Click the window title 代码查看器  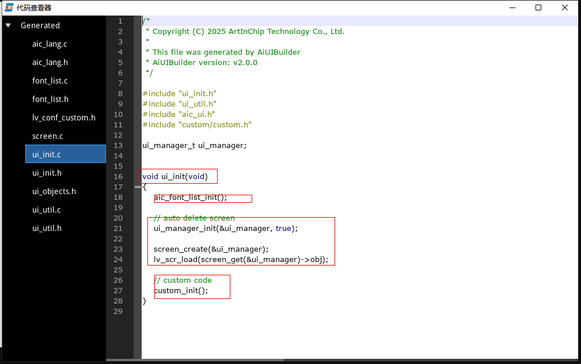[34, 8]
